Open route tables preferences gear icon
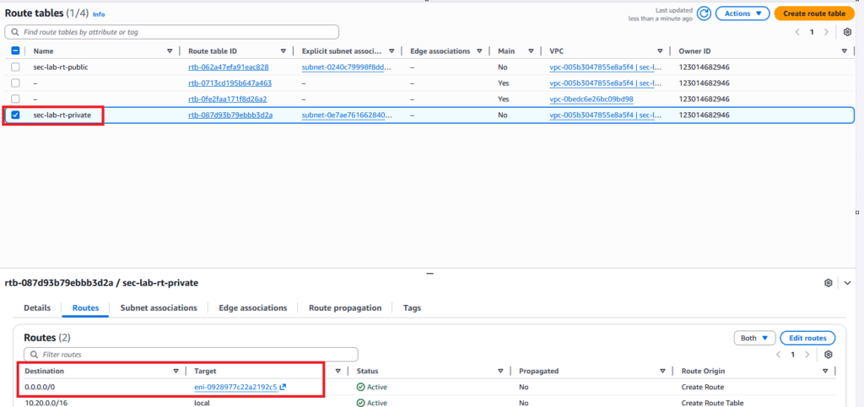Image resolution: width=864 pixels, height=407 pixels. (847, 32)
